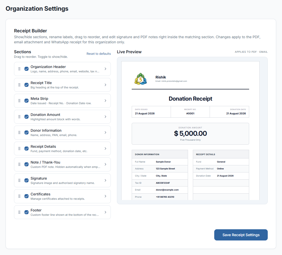Screen dimensions: 282x255
Task: Expand the Meta Strip chevron
Action: coord(105,101)
